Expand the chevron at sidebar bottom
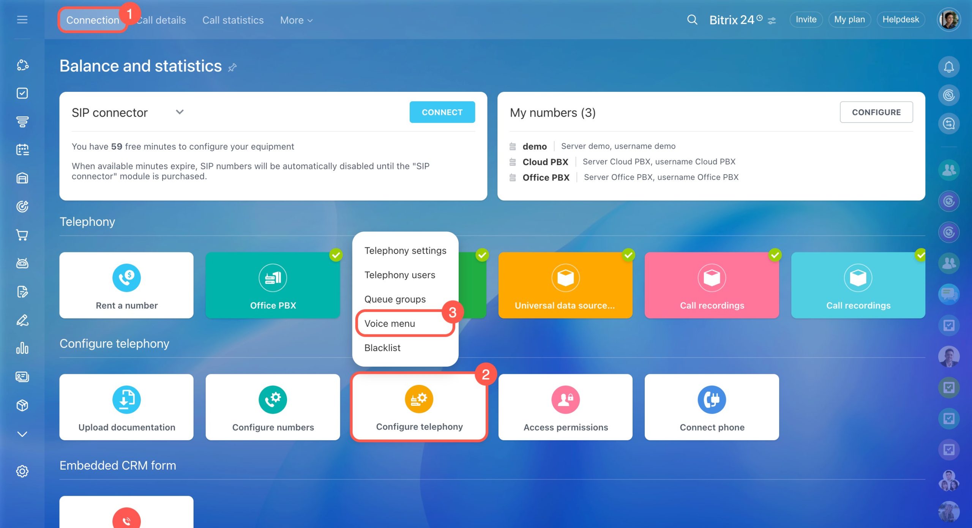Screen dimensions: 972x528 [22, 434]
